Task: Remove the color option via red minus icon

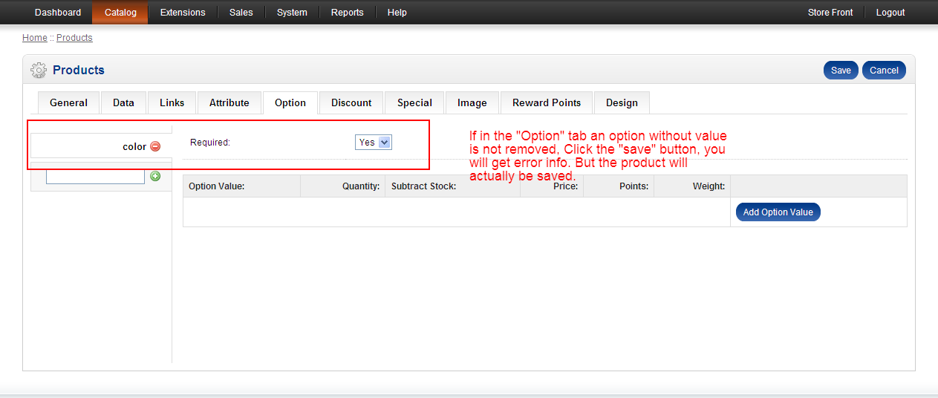Action: [x=155, y=146]
